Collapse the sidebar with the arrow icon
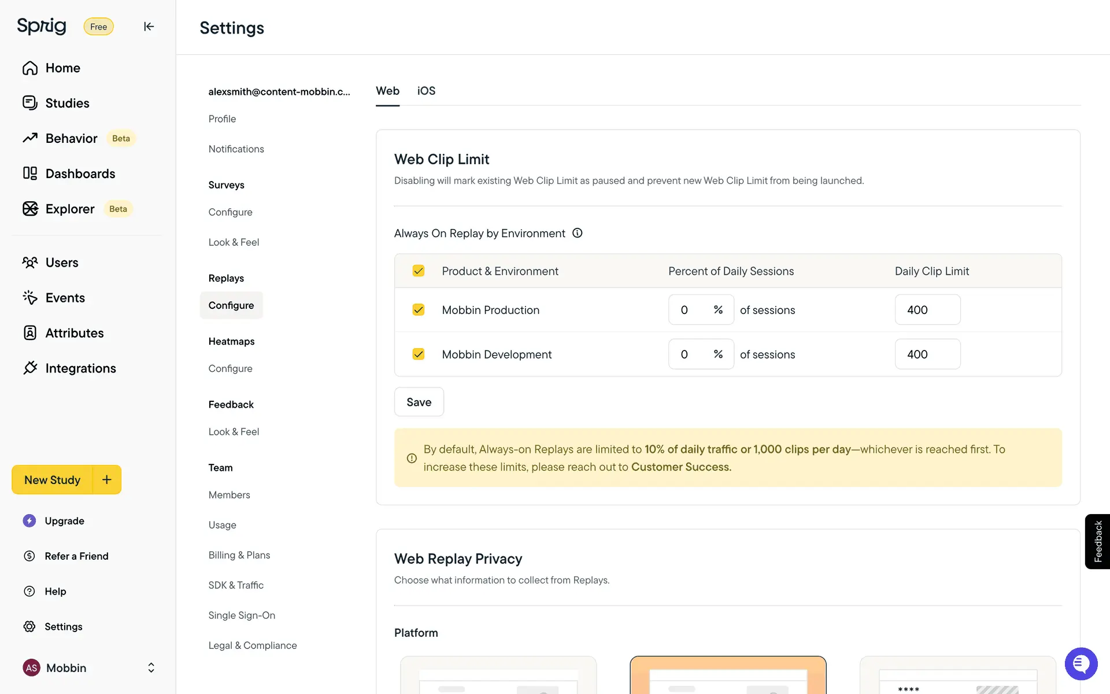1110x694 pixels. pos(149,27)
